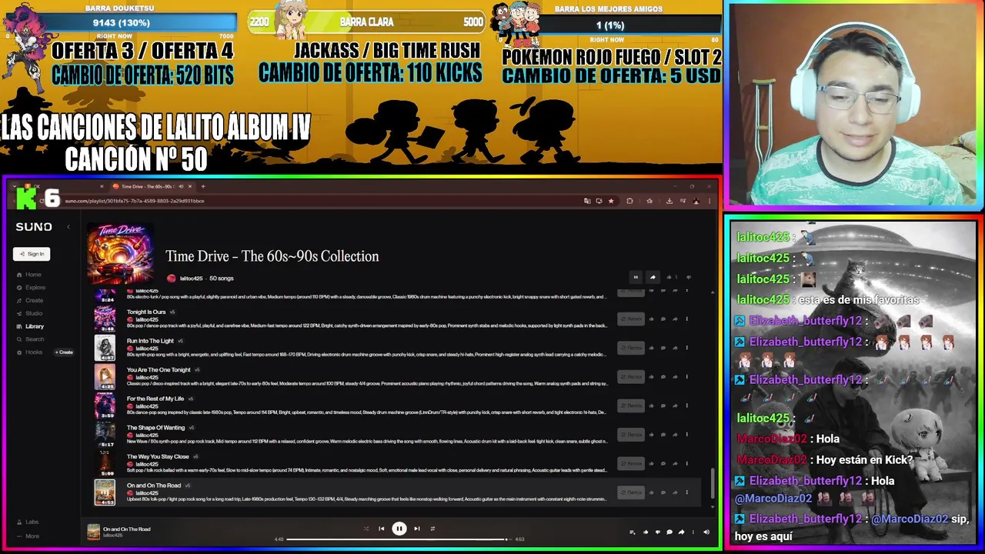985x554 pixels.
Task: Open more options for The Way You Stay Close
Action: tap(687, 463)
